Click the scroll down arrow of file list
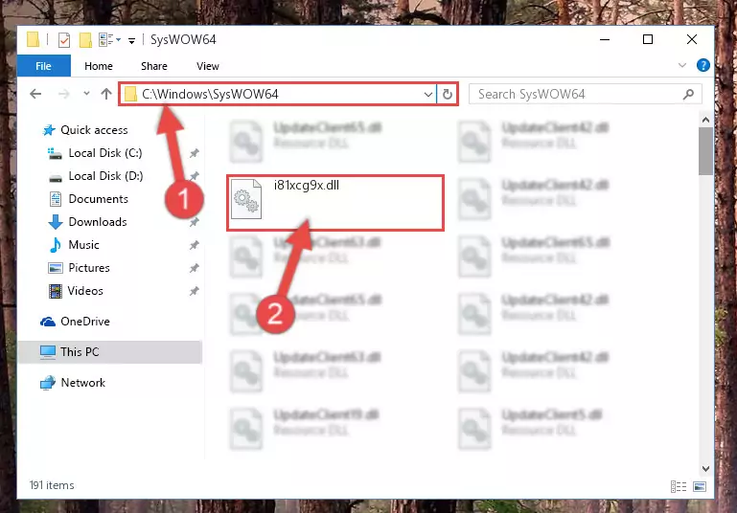737x513 pixels. [x=705, y=468]
